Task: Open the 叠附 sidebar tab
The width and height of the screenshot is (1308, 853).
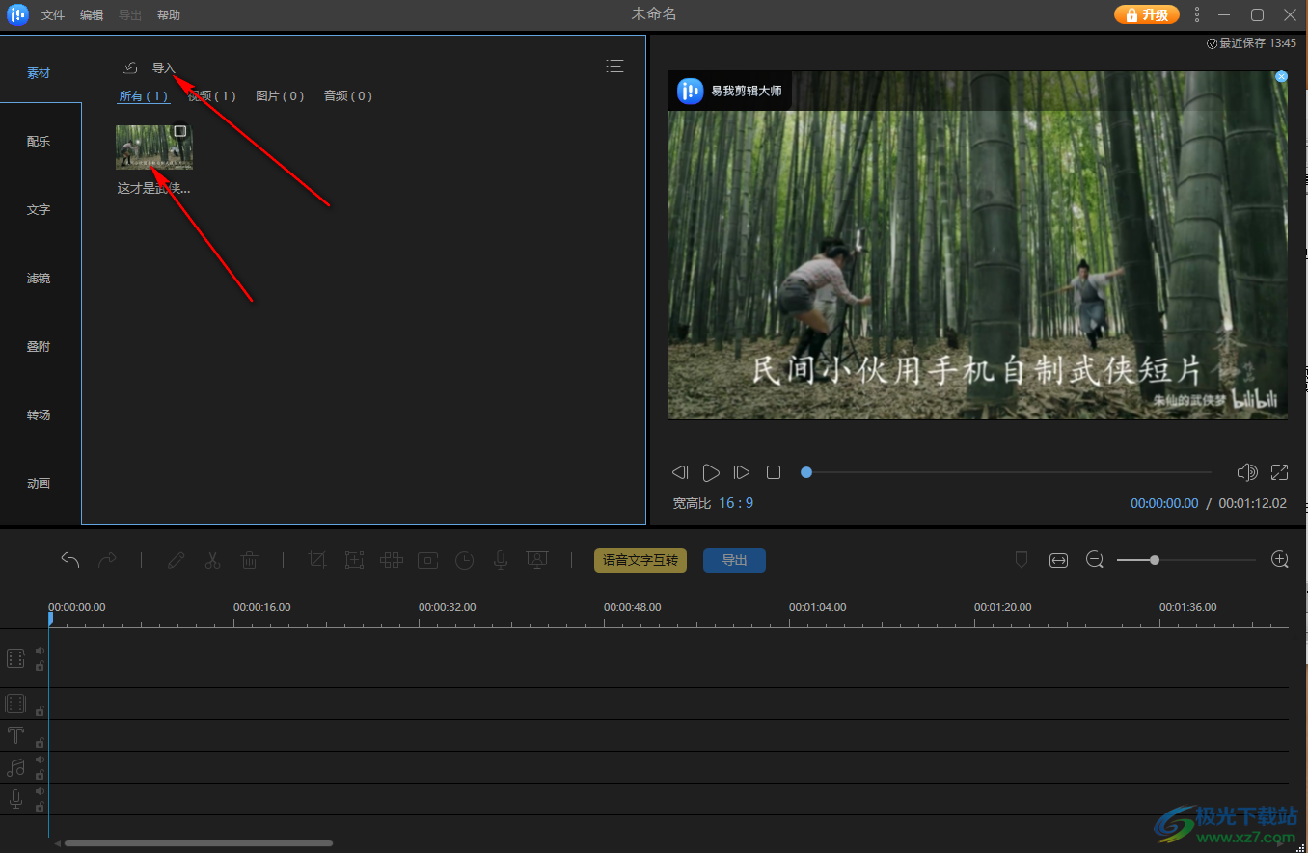Action: pos(39,346)
